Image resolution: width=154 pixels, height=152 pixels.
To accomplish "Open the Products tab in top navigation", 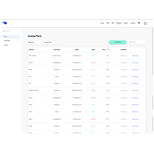I will (x=119, y=23).
